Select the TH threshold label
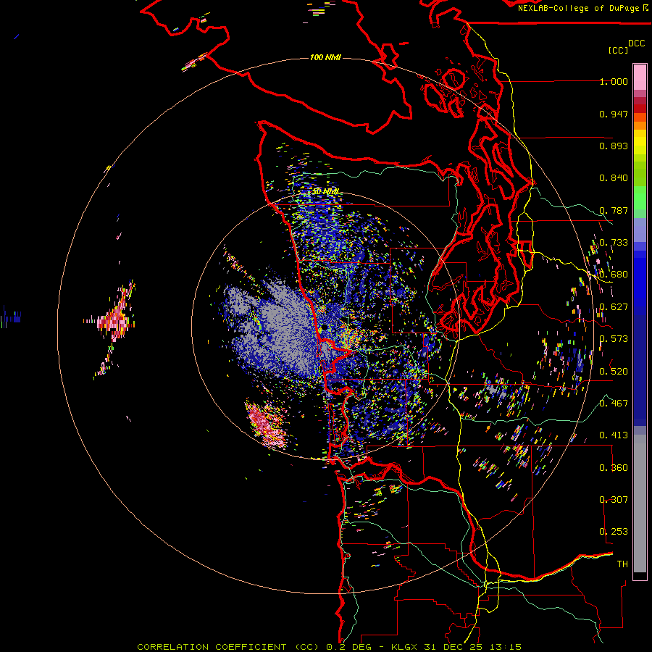Viewport: 652px width, 652px height. click(622, 564)
